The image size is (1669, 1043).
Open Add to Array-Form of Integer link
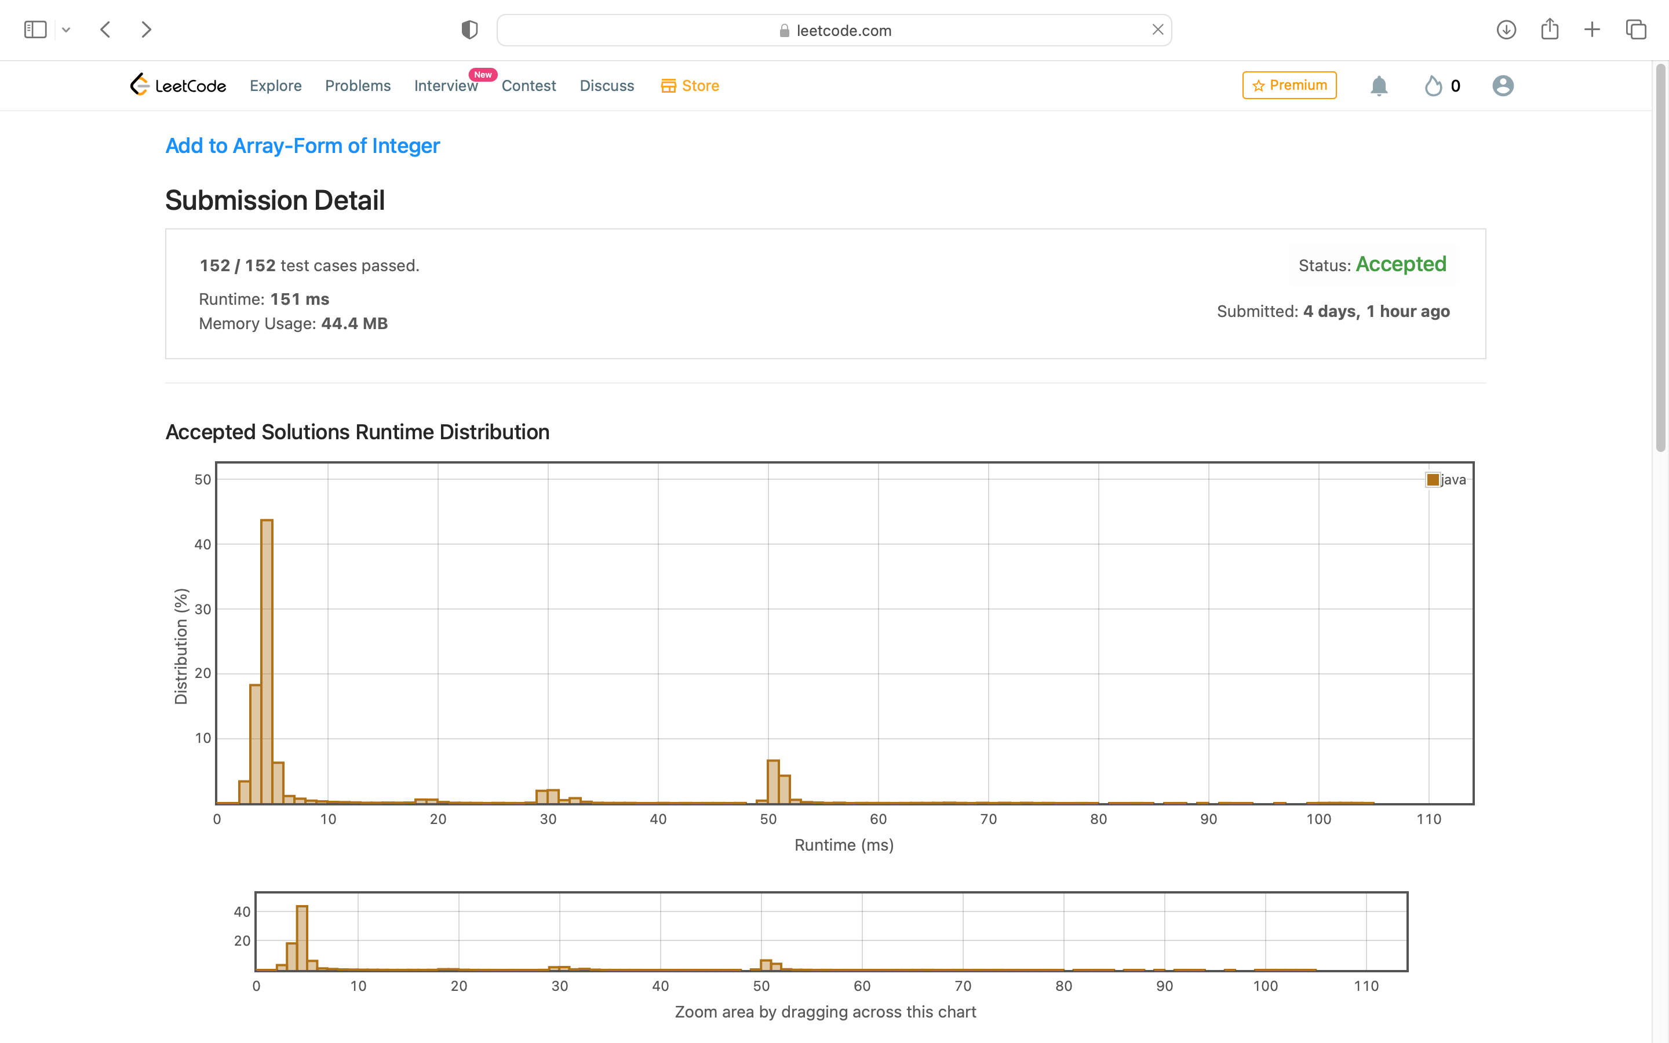302,145
